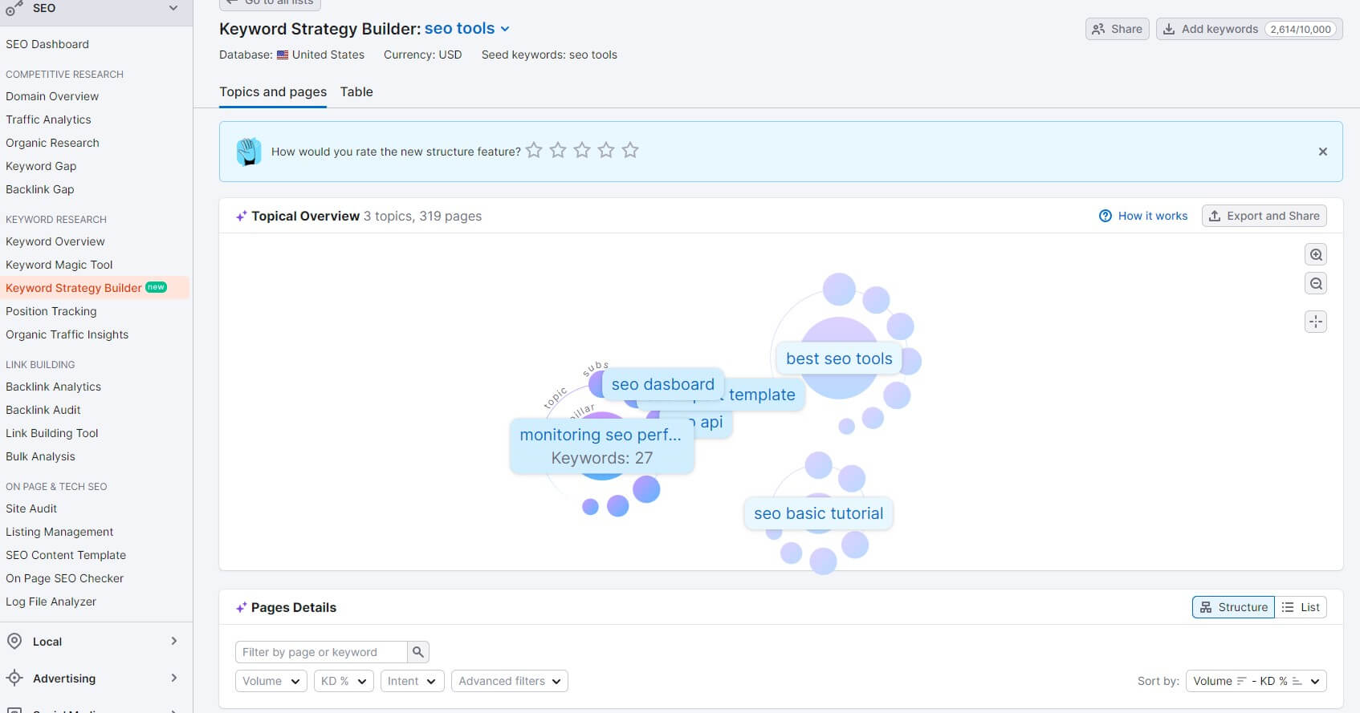Screen dimensions: 1360x713
Task: Click the best seo tools topic bubble
Action: [840, 359]
